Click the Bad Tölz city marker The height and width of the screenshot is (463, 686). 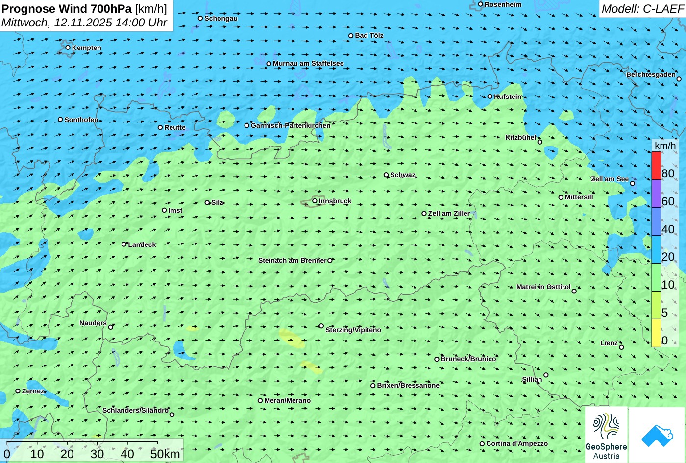(351, 36)
